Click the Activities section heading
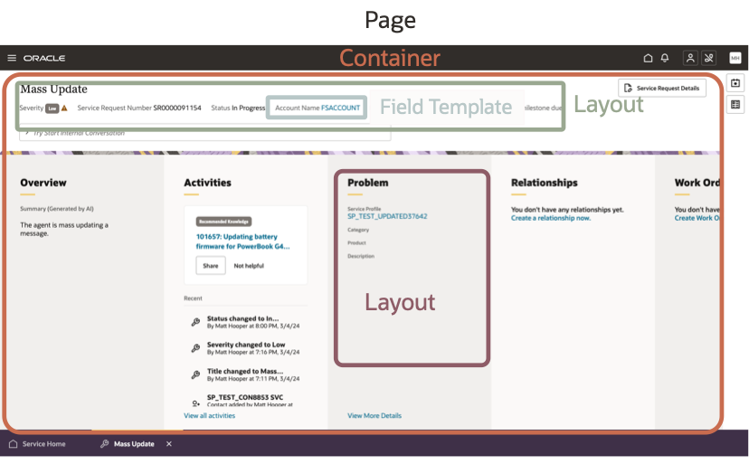 [207, 183]
